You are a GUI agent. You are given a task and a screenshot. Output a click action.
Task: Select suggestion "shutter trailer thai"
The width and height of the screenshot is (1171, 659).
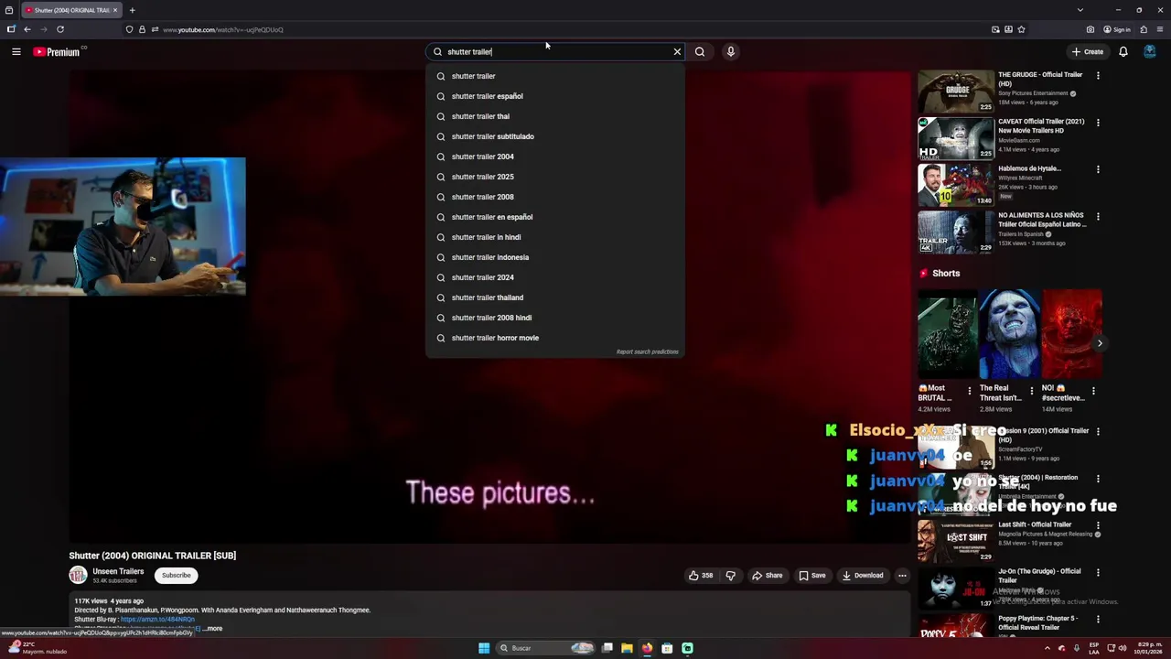pos(555,116)
